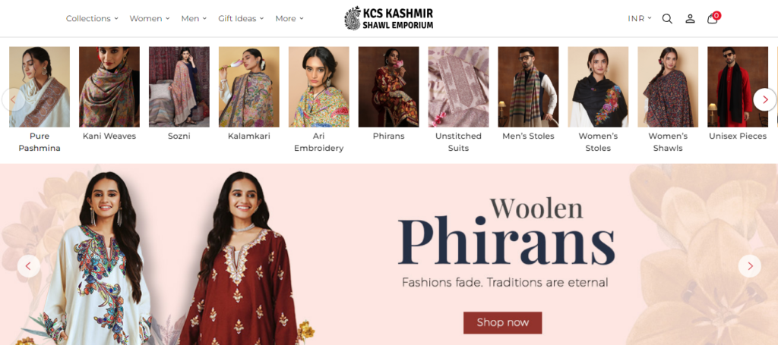This screenshot has height=345, width=778.
Task: Expand the Men menu
Action: (x=194, y=18)
